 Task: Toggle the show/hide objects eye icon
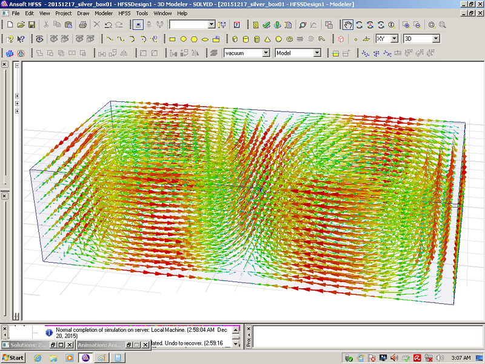tap(39, 39)
